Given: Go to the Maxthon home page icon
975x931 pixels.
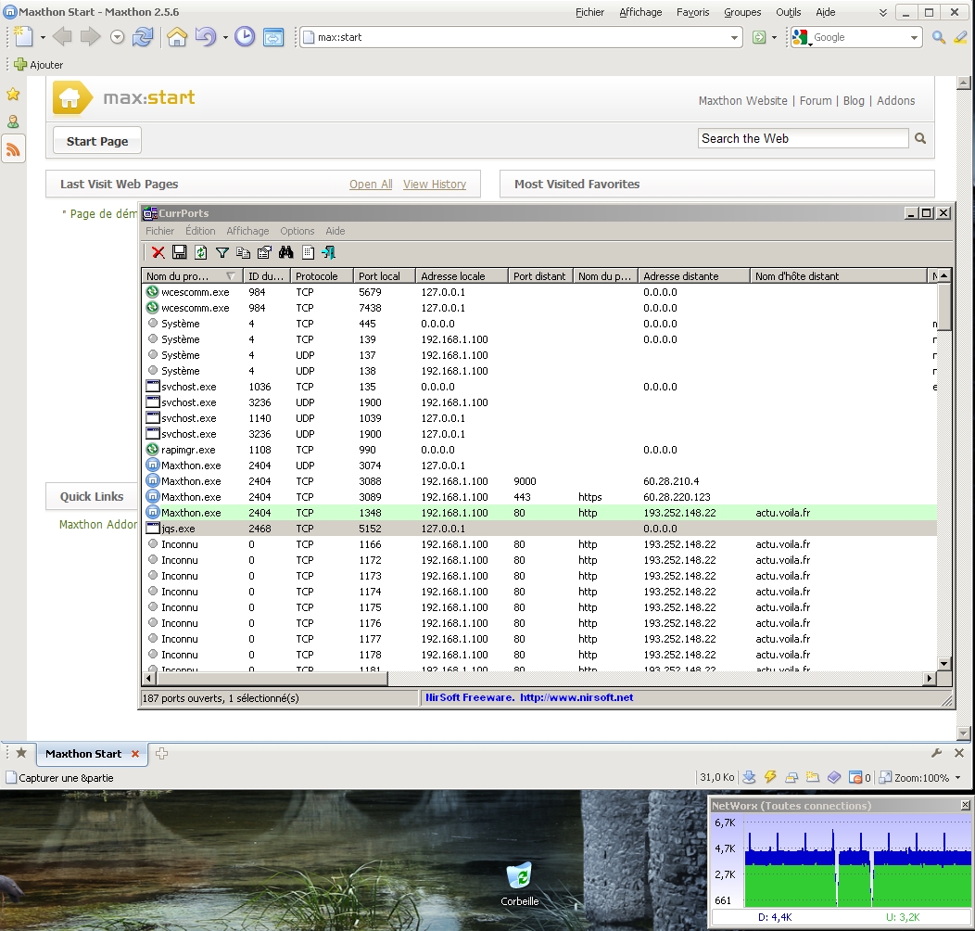Looking at the screenshot, I should 177,37.
